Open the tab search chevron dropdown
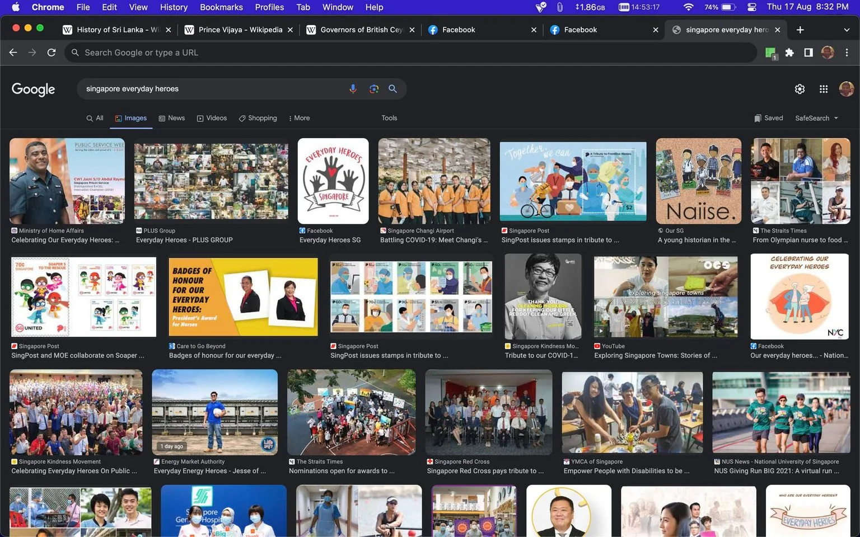This screenshot has height=537, width=860. [846, 30]
